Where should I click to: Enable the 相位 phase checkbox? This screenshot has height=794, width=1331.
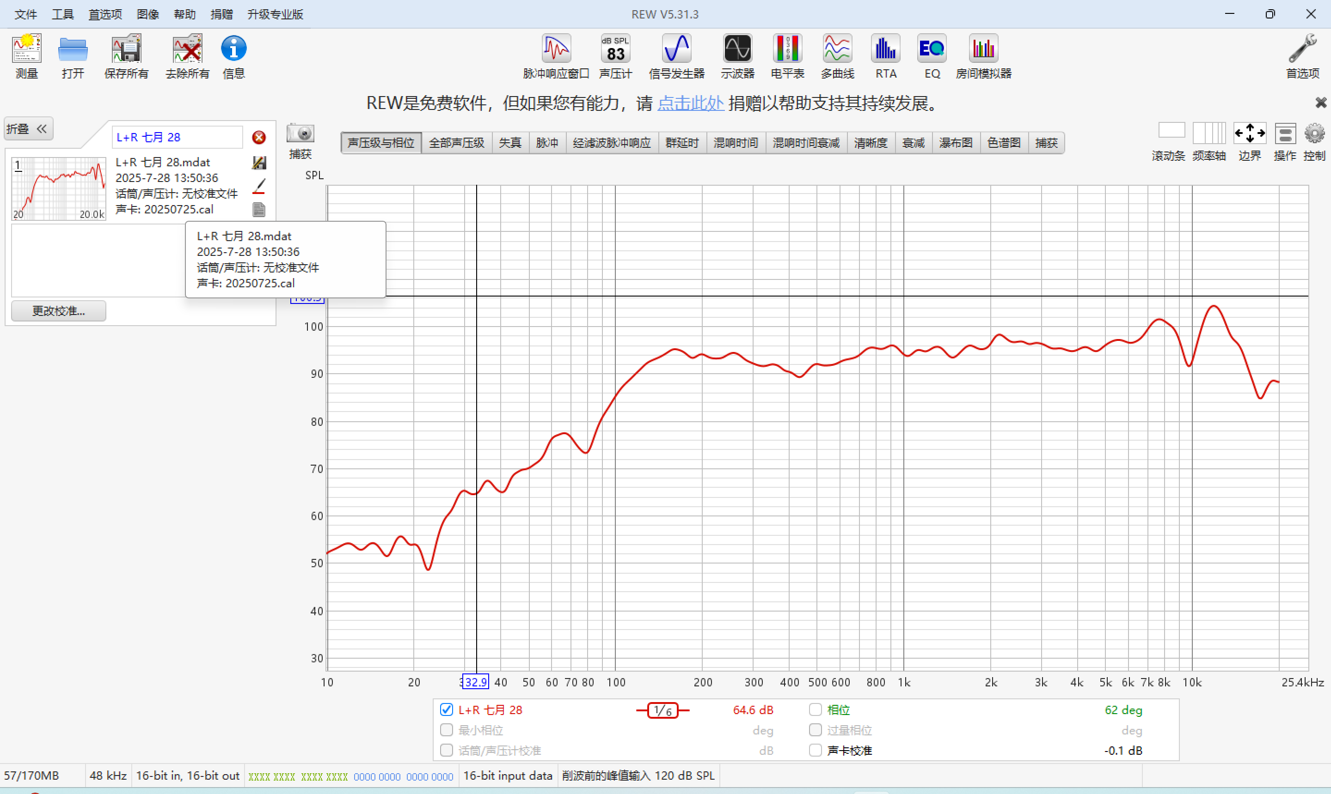815,709
